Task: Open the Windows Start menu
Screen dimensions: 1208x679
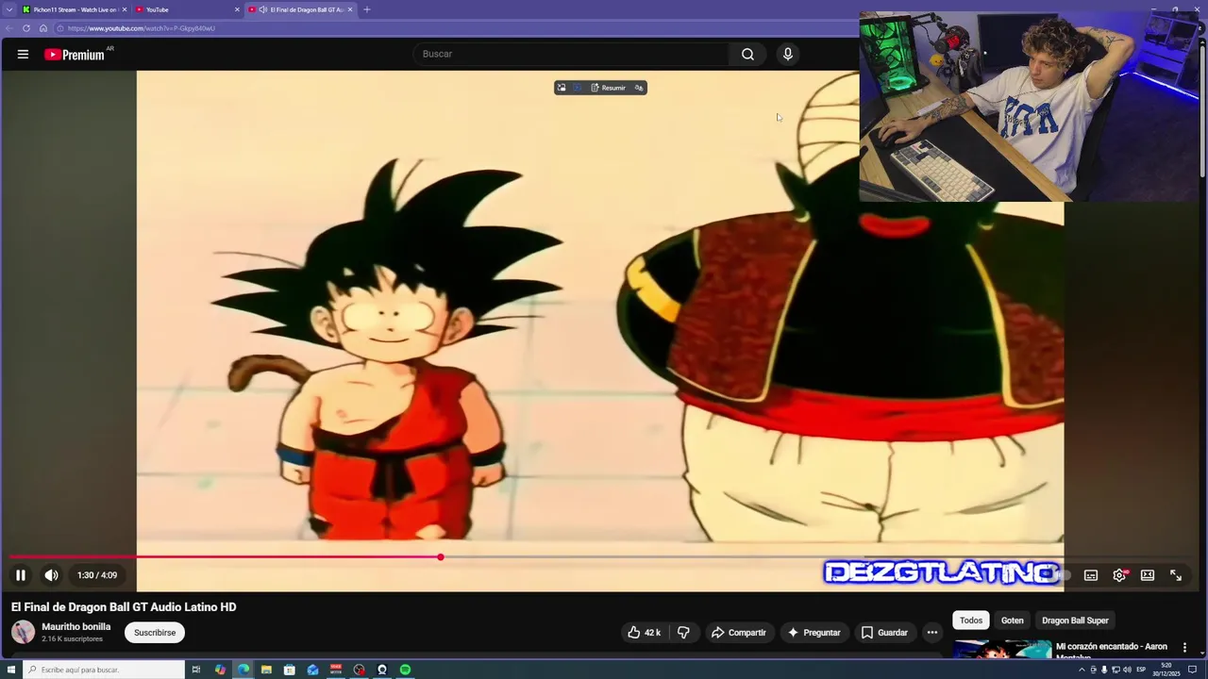Action: (x=11, y=670)
